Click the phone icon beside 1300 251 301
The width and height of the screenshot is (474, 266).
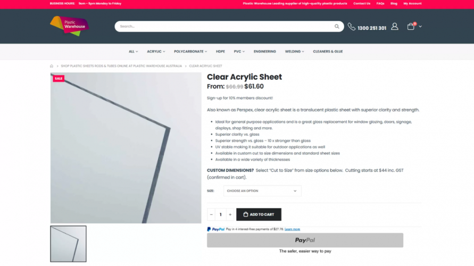(x=351, y=27)
